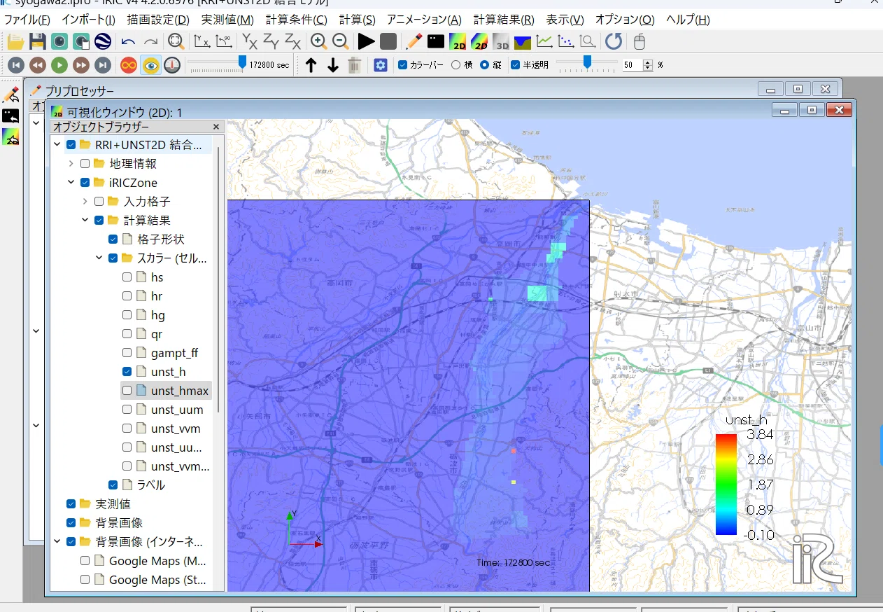Screen dimensions: 883x612
Task: Open the 3D visualization window icon
Action: [501, 42]
